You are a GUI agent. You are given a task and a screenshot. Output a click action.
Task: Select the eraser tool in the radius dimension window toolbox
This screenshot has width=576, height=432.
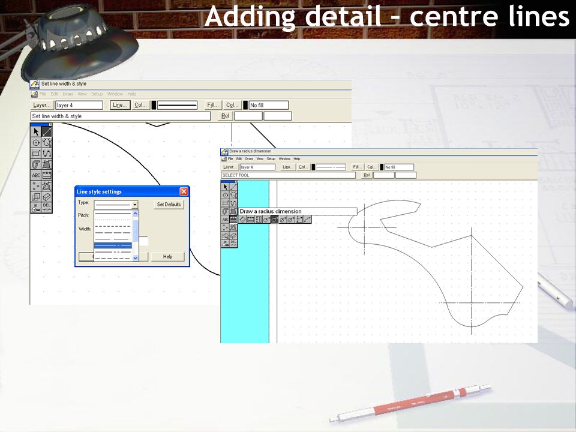click(233, 235)
